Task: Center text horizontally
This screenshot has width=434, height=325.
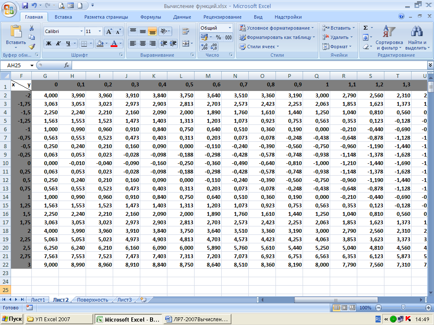Action: pyautogui.click(x=143, y=44)
